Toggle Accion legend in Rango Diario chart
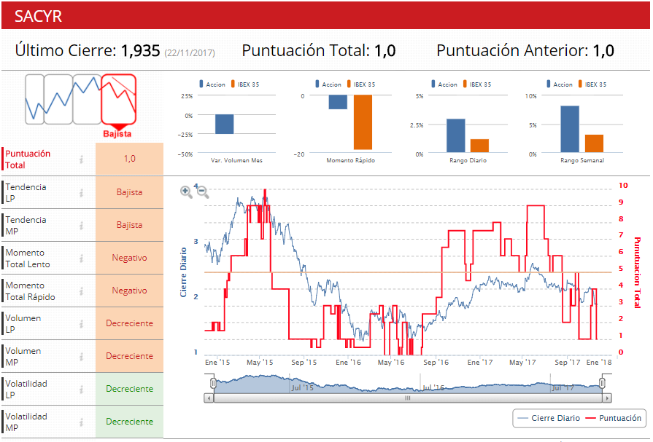 pos(444,84)
